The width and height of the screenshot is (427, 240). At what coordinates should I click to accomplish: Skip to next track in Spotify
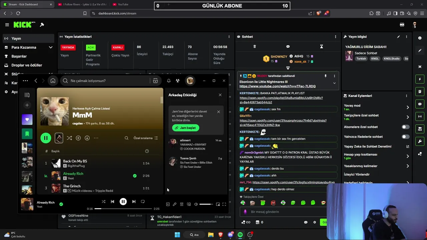coord(134,202)
